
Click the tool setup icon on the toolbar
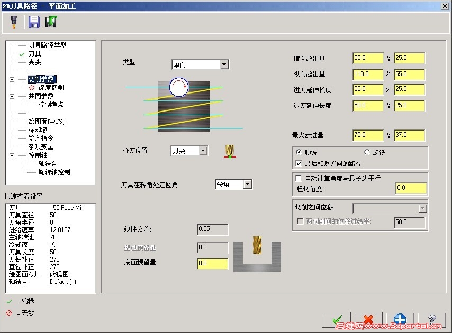click(13, 22)
